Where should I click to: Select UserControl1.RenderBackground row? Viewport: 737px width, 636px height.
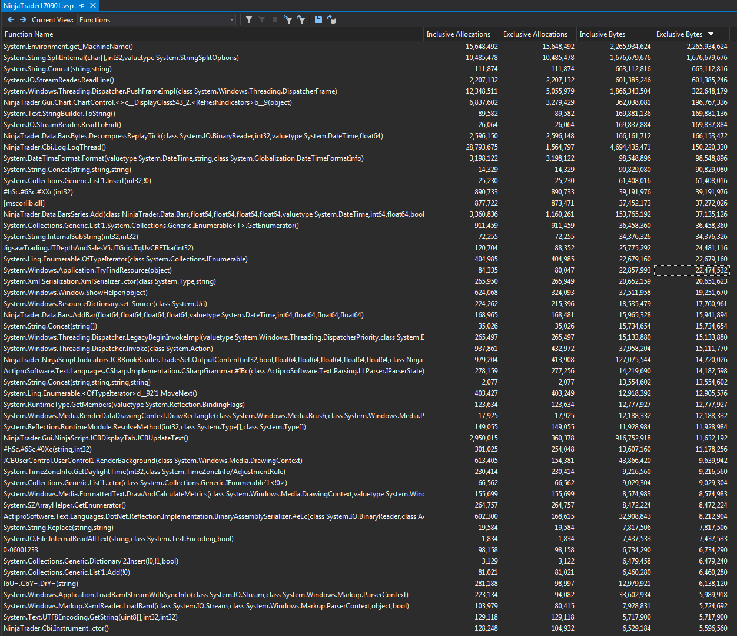tap(366, 461)
